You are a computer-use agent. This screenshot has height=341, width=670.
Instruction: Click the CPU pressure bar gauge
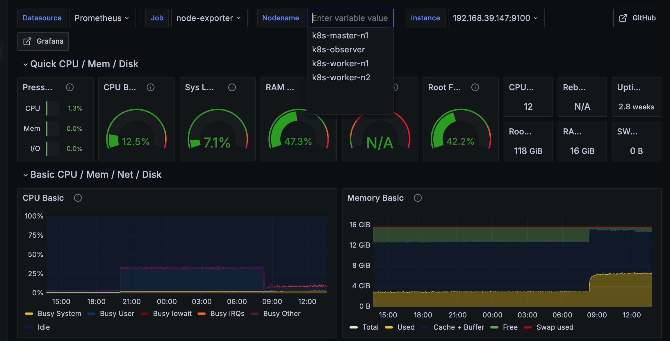coord(52,108)
